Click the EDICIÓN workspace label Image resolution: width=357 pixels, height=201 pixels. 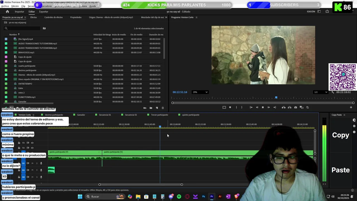tap(311, 11)
